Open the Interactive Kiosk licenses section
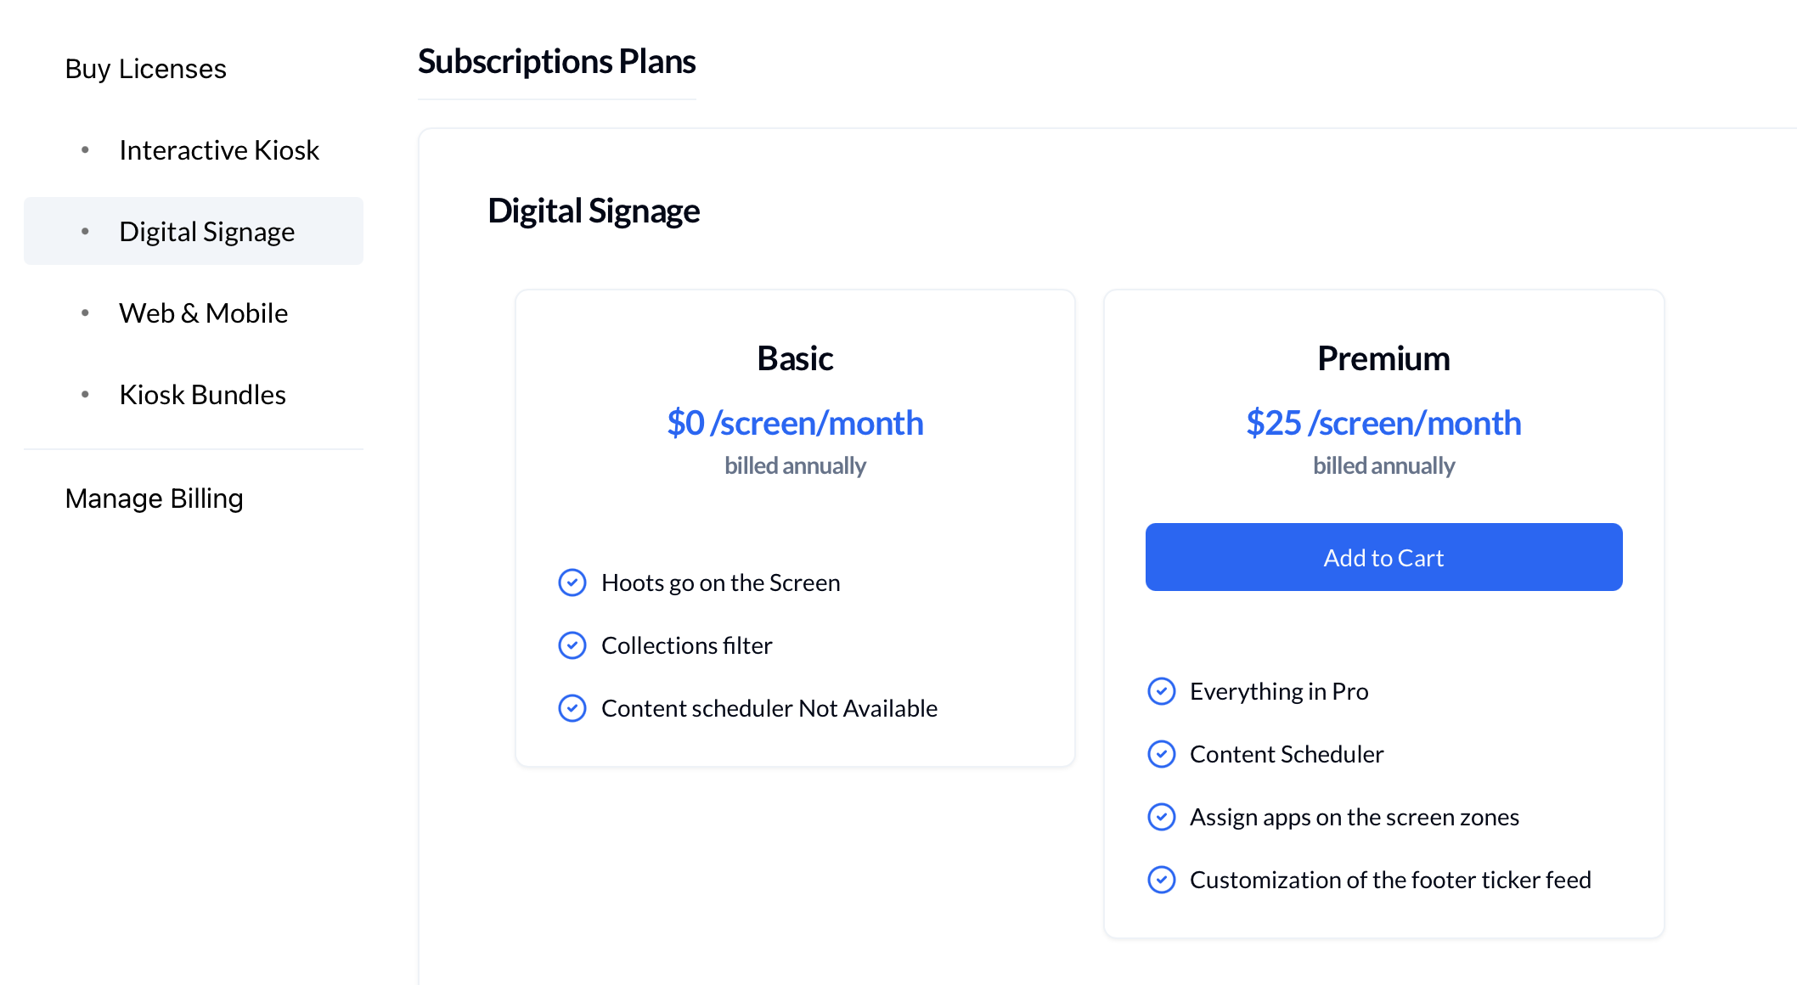This screenshot has width=1797, height=985. point(218,150)
